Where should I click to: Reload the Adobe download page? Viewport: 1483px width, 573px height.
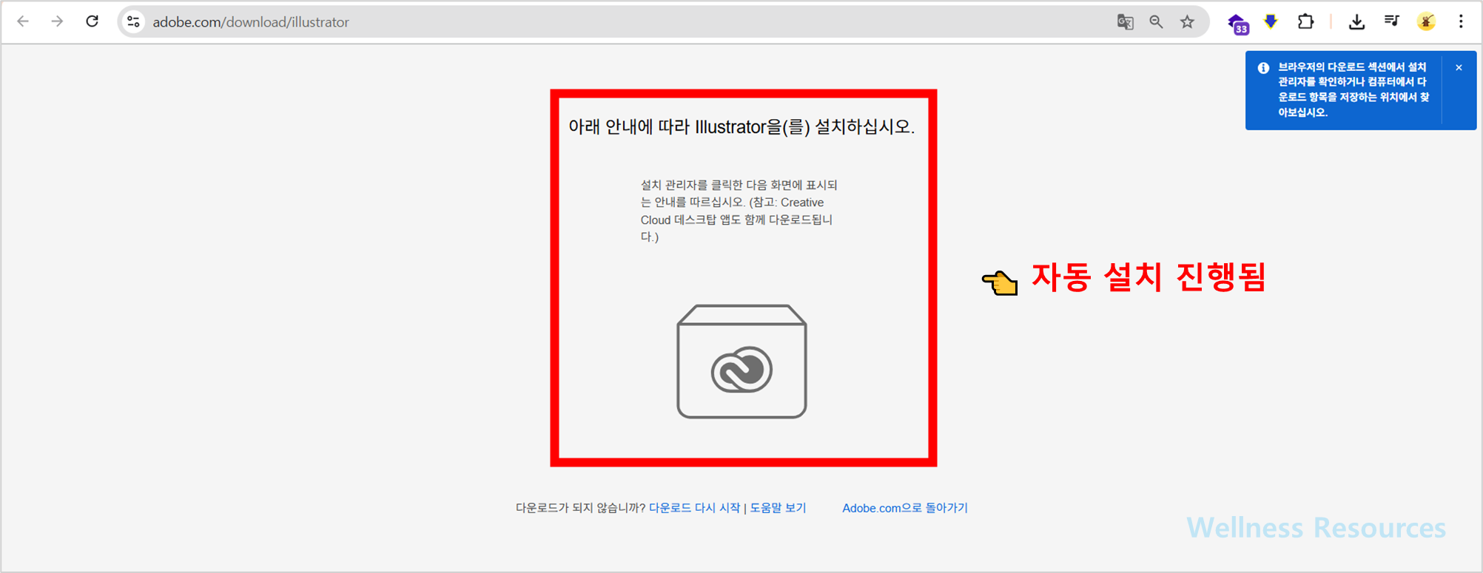coord(92,21)
